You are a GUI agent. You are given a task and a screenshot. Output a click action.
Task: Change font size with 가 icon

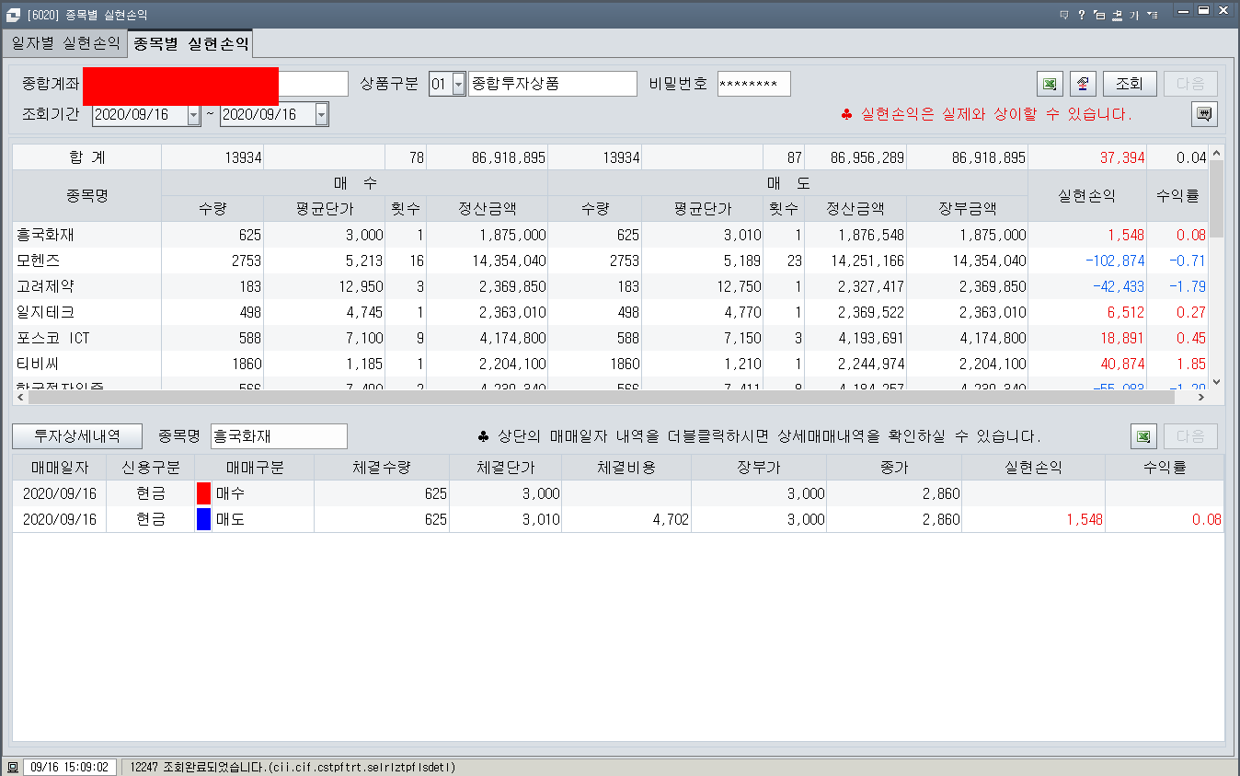(1134, 15)
